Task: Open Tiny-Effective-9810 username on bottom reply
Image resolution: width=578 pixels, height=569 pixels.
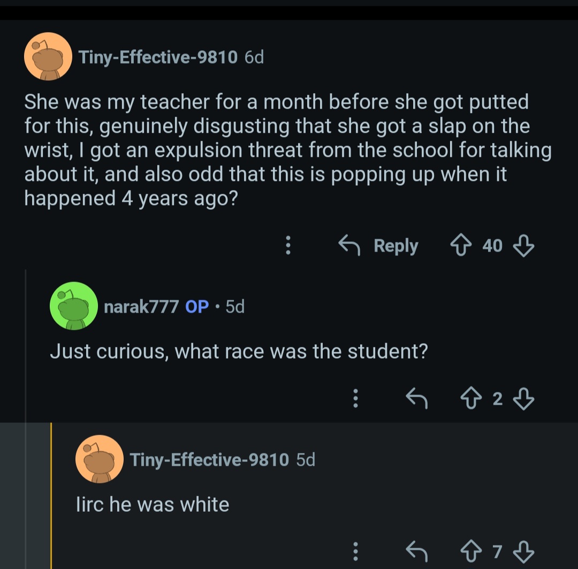Action: 209,459
